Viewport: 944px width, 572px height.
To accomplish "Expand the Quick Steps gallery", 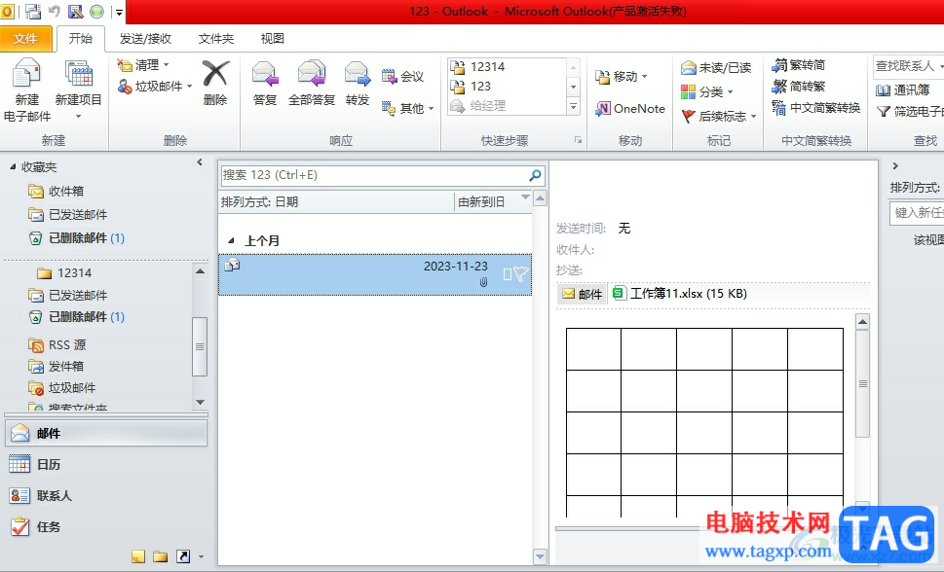I will coord(573,106).
